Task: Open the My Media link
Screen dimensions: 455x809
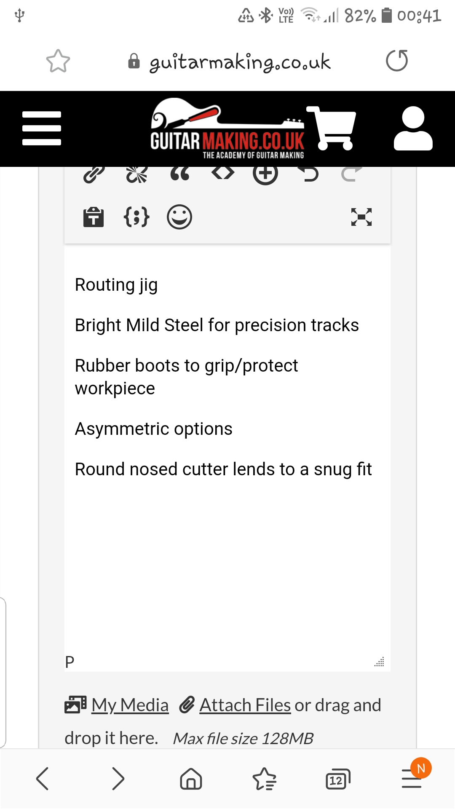Action: (x=130, y=705)
